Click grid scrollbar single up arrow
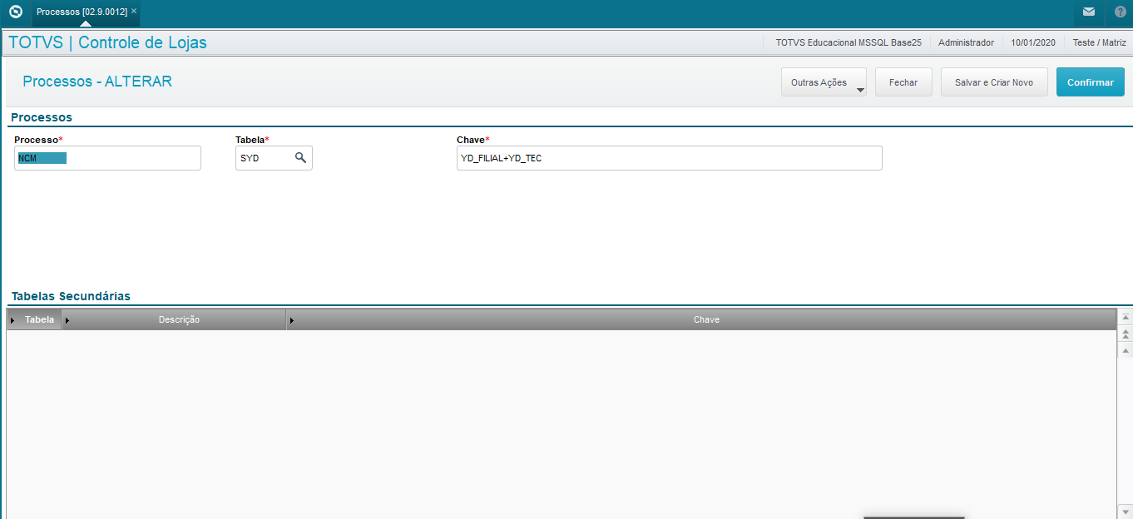 [x=1125, y=350]
